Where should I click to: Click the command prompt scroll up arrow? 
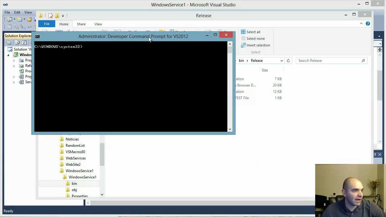coord(230,44)
